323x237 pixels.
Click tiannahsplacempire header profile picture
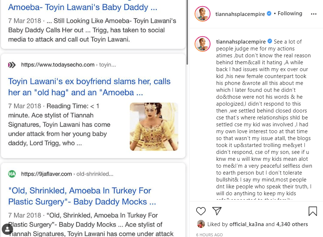(203, 14)
